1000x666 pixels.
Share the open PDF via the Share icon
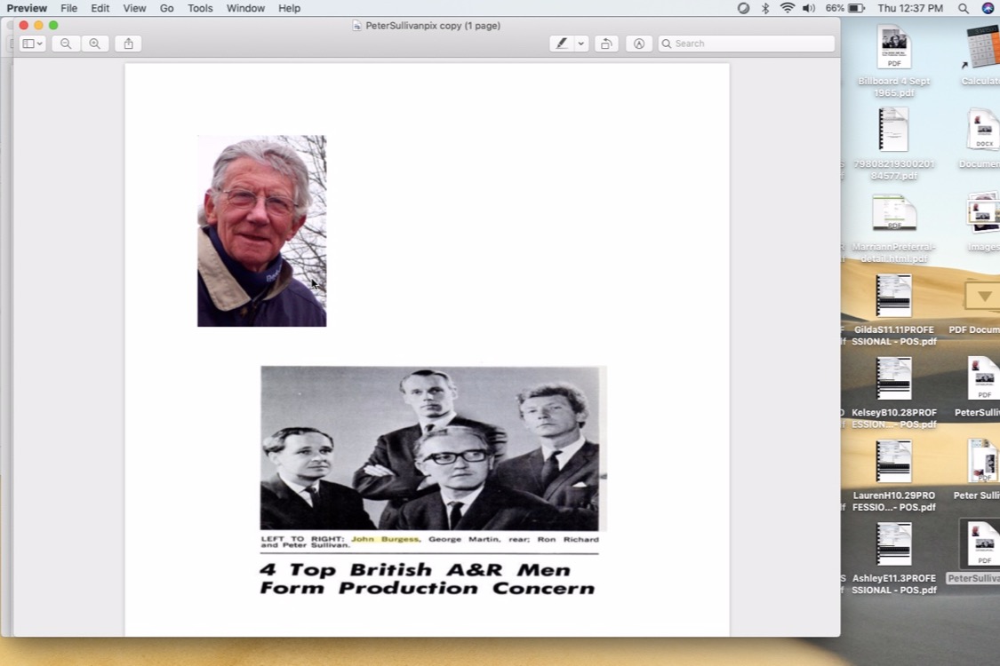point(127,43)
